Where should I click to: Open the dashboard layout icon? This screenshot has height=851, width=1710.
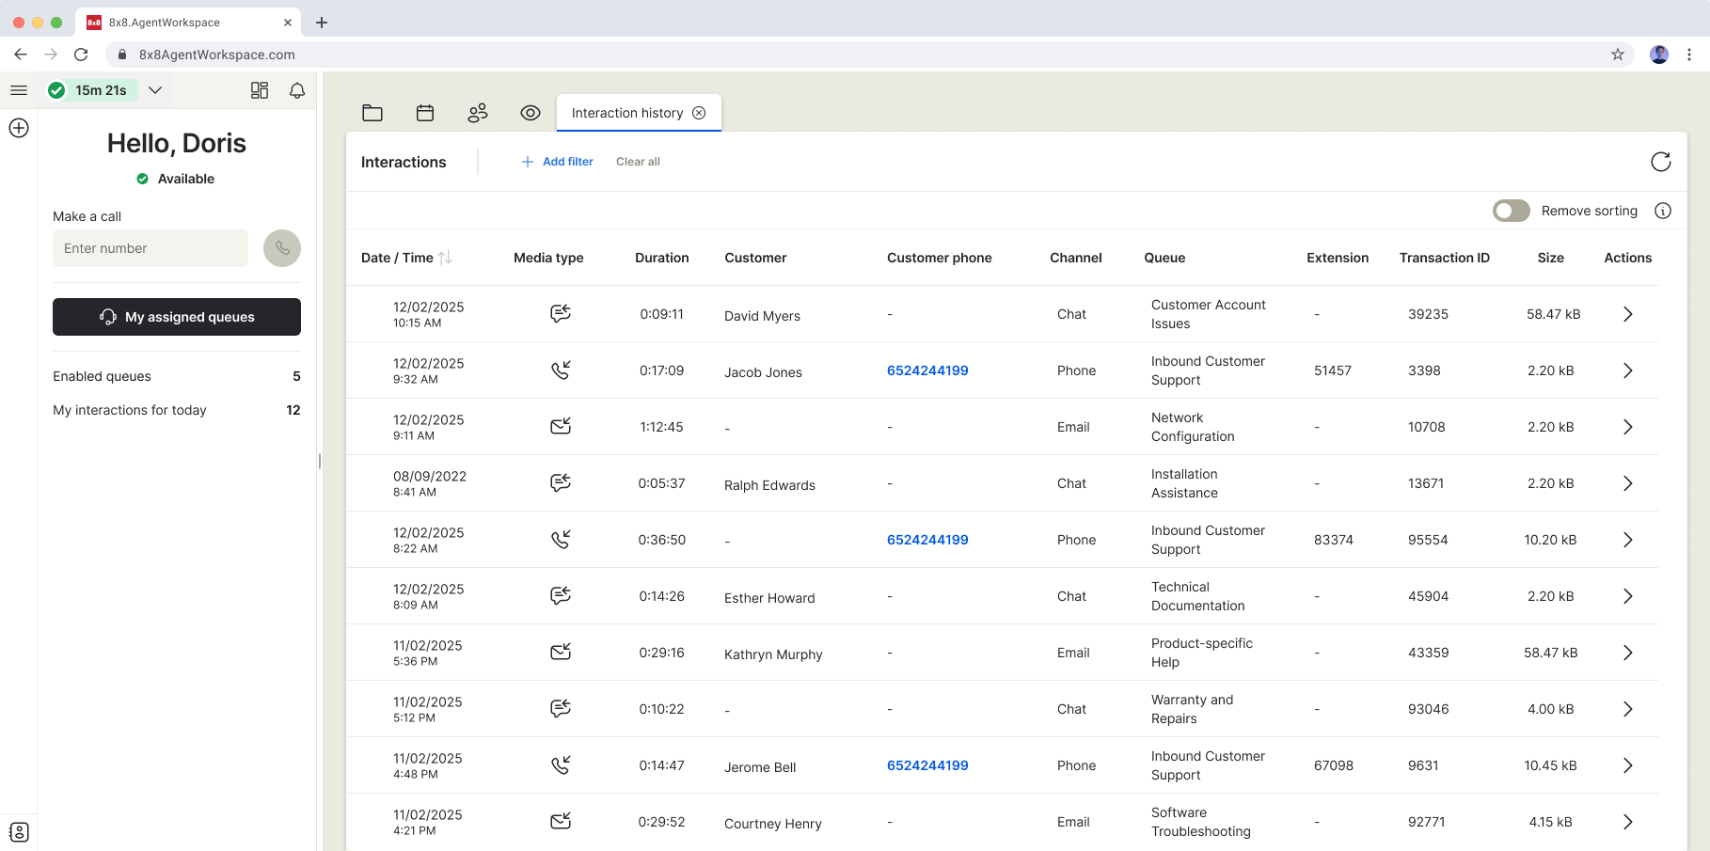pos(260,90)
